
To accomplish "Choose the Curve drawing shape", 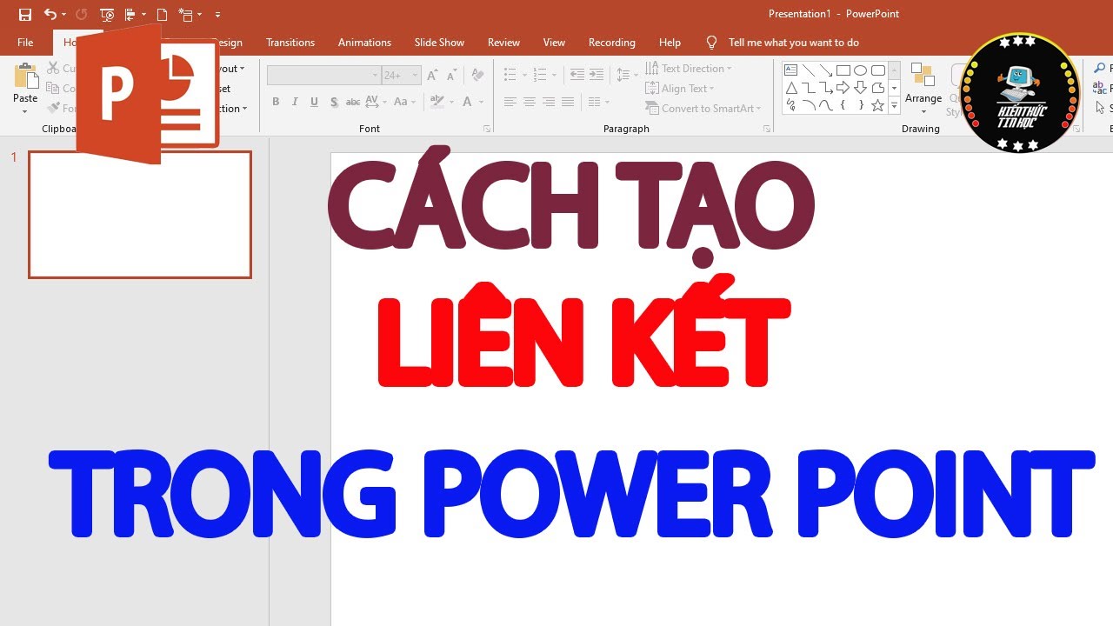I will [825, 105].
